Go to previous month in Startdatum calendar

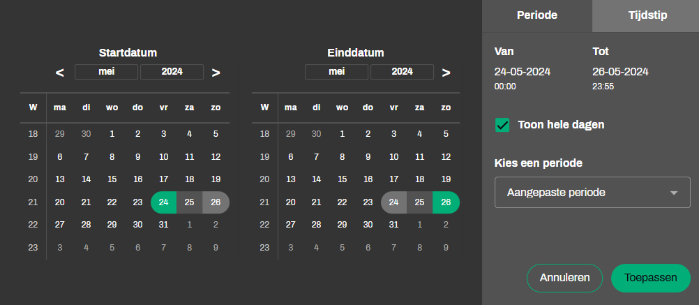click(60, 73)
